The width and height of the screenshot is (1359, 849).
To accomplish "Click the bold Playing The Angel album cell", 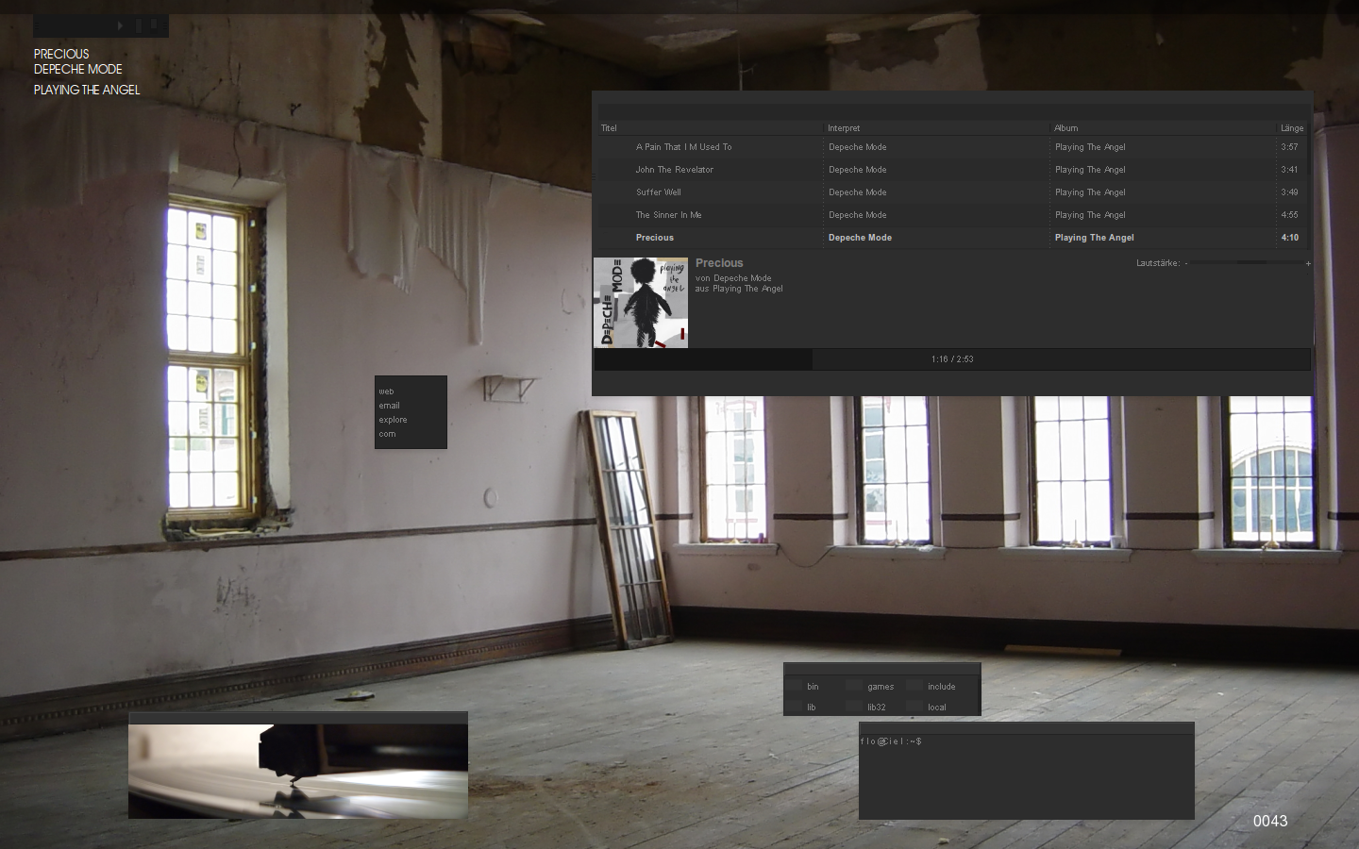I will coord(1094,238).
